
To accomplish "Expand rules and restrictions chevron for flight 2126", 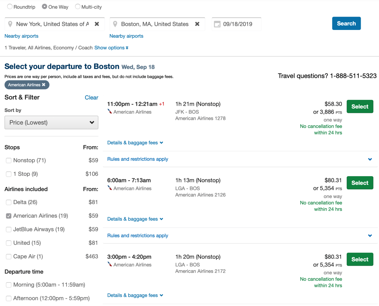I will (x=370, y=236).
